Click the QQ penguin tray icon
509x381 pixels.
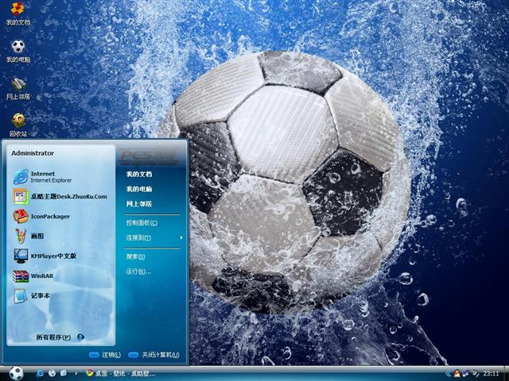[457, 374]
